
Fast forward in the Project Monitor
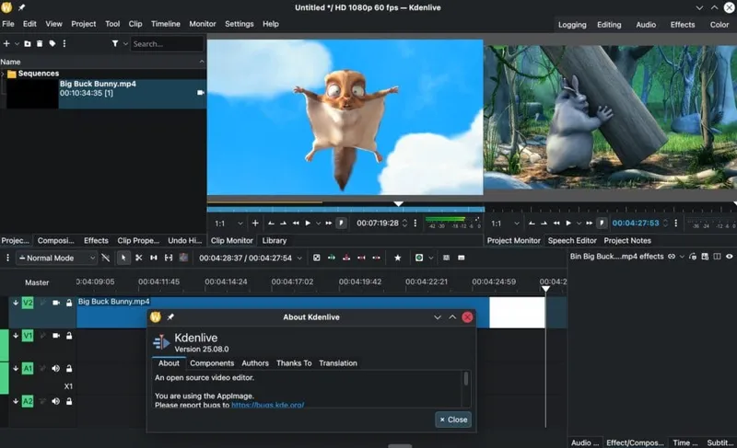589,224
